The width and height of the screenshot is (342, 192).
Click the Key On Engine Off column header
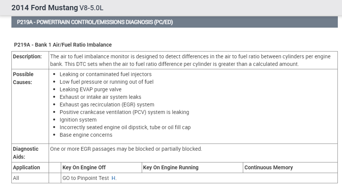tap(84, 167)
